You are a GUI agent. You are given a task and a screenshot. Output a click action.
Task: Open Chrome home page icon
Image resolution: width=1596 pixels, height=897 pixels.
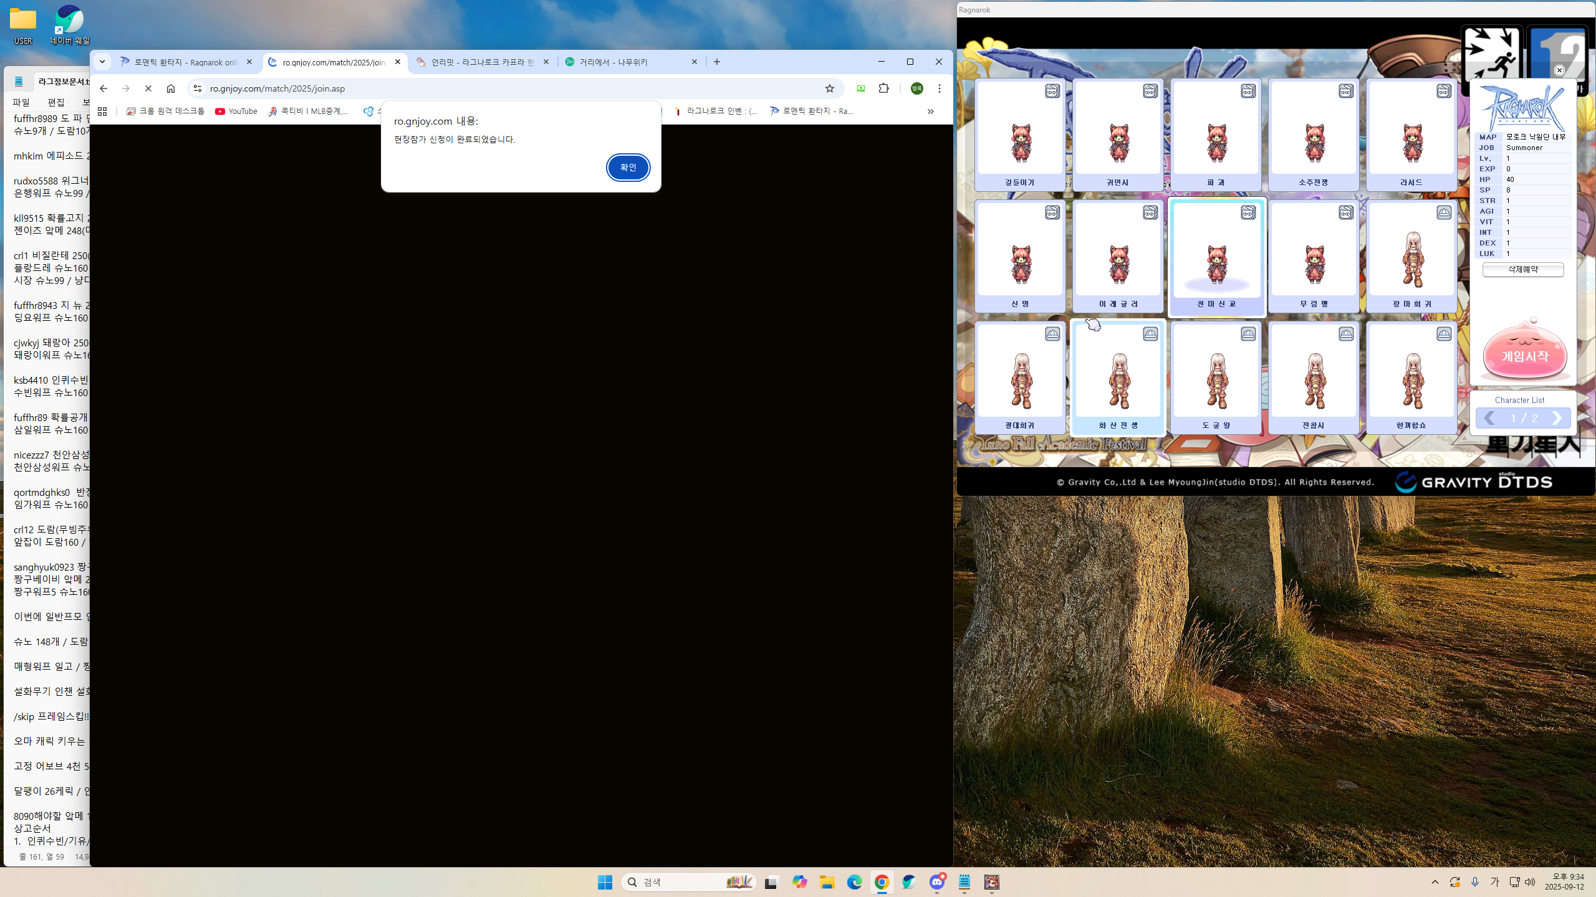coord(171,88)
